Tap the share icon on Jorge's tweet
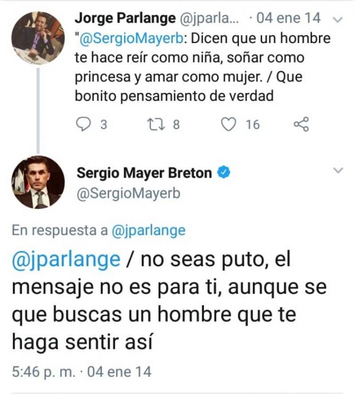355x395 pixels. pyautogui.click(x=301, y=124)
